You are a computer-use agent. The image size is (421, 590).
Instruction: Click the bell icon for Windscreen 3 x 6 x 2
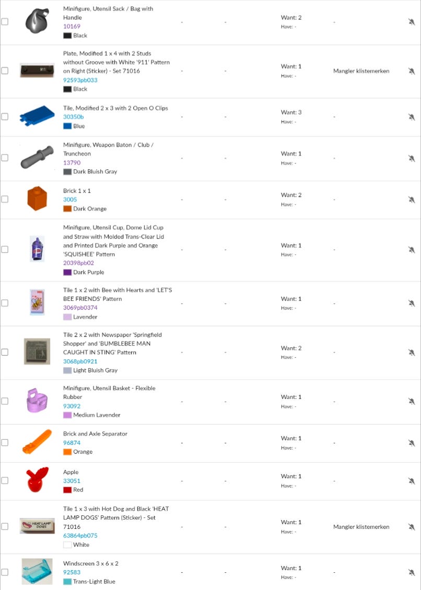point(412,572)
